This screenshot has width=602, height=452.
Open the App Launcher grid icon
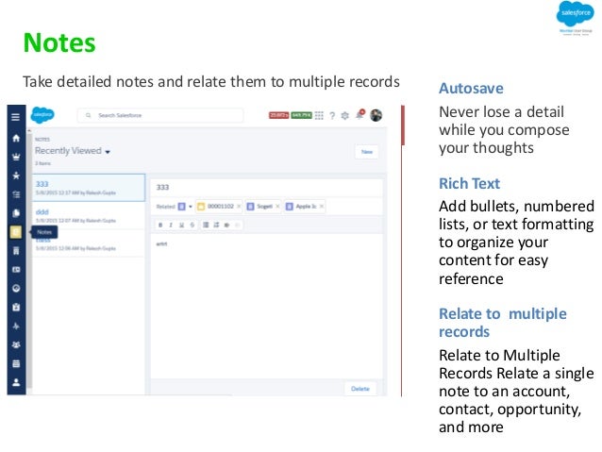(319, 115)
